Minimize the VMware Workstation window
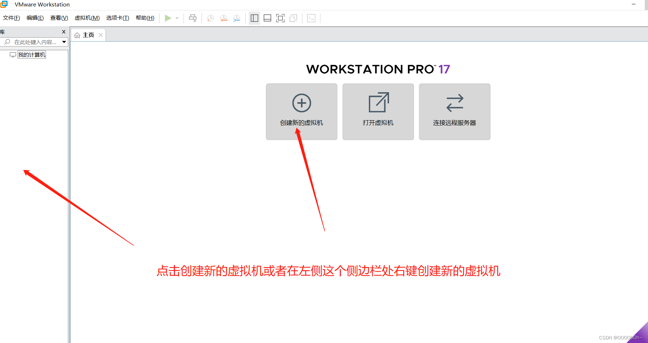Viewport: 648px width, 343px height. point(634,4)
